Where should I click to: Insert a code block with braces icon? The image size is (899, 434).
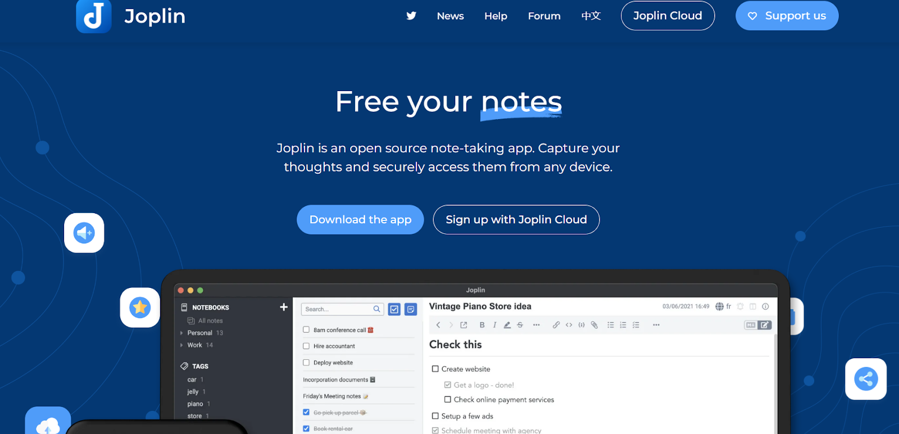coord(582,325)
